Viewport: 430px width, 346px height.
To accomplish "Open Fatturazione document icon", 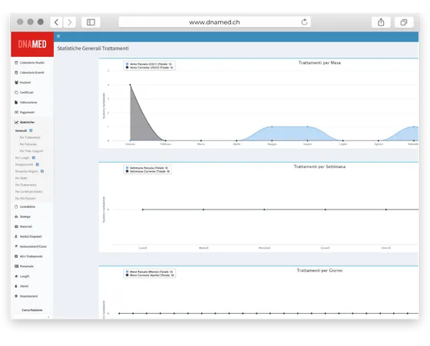I will pyautogui.click(x=16, y=103).
